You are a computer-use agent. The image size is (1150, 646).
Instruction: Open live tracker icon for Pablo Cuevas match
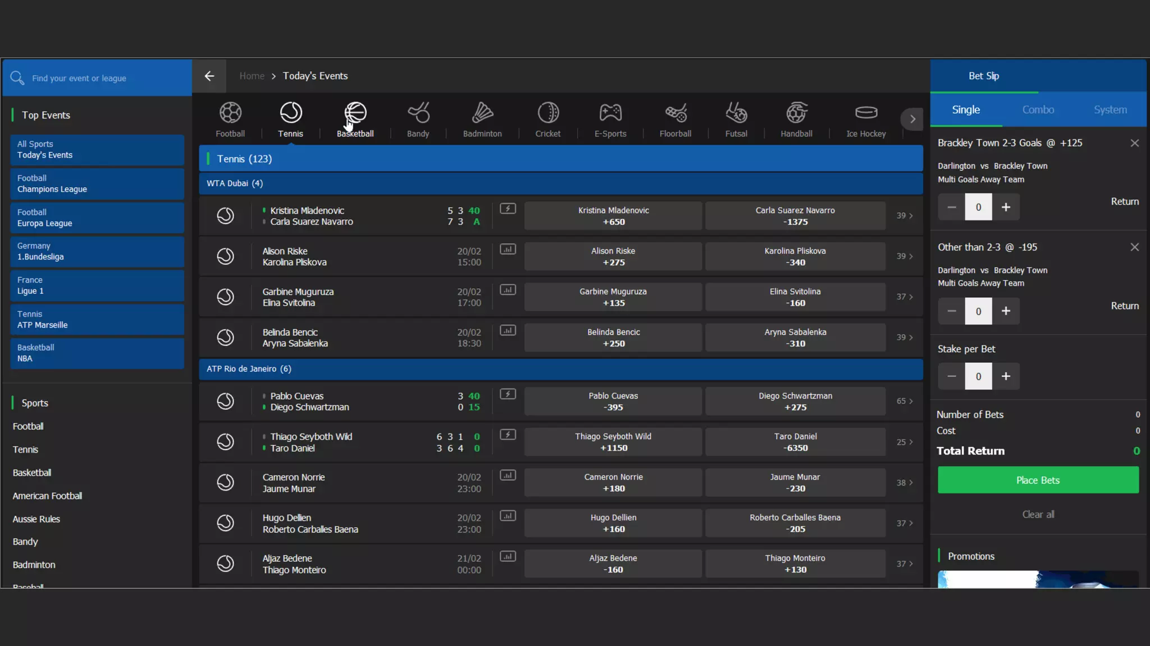coord(508,394)
